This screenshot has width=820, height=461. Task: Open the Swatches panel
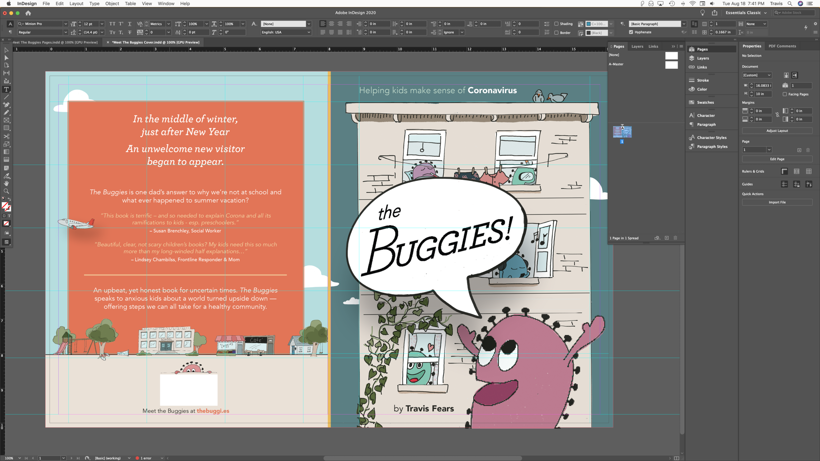coord(705,102)
